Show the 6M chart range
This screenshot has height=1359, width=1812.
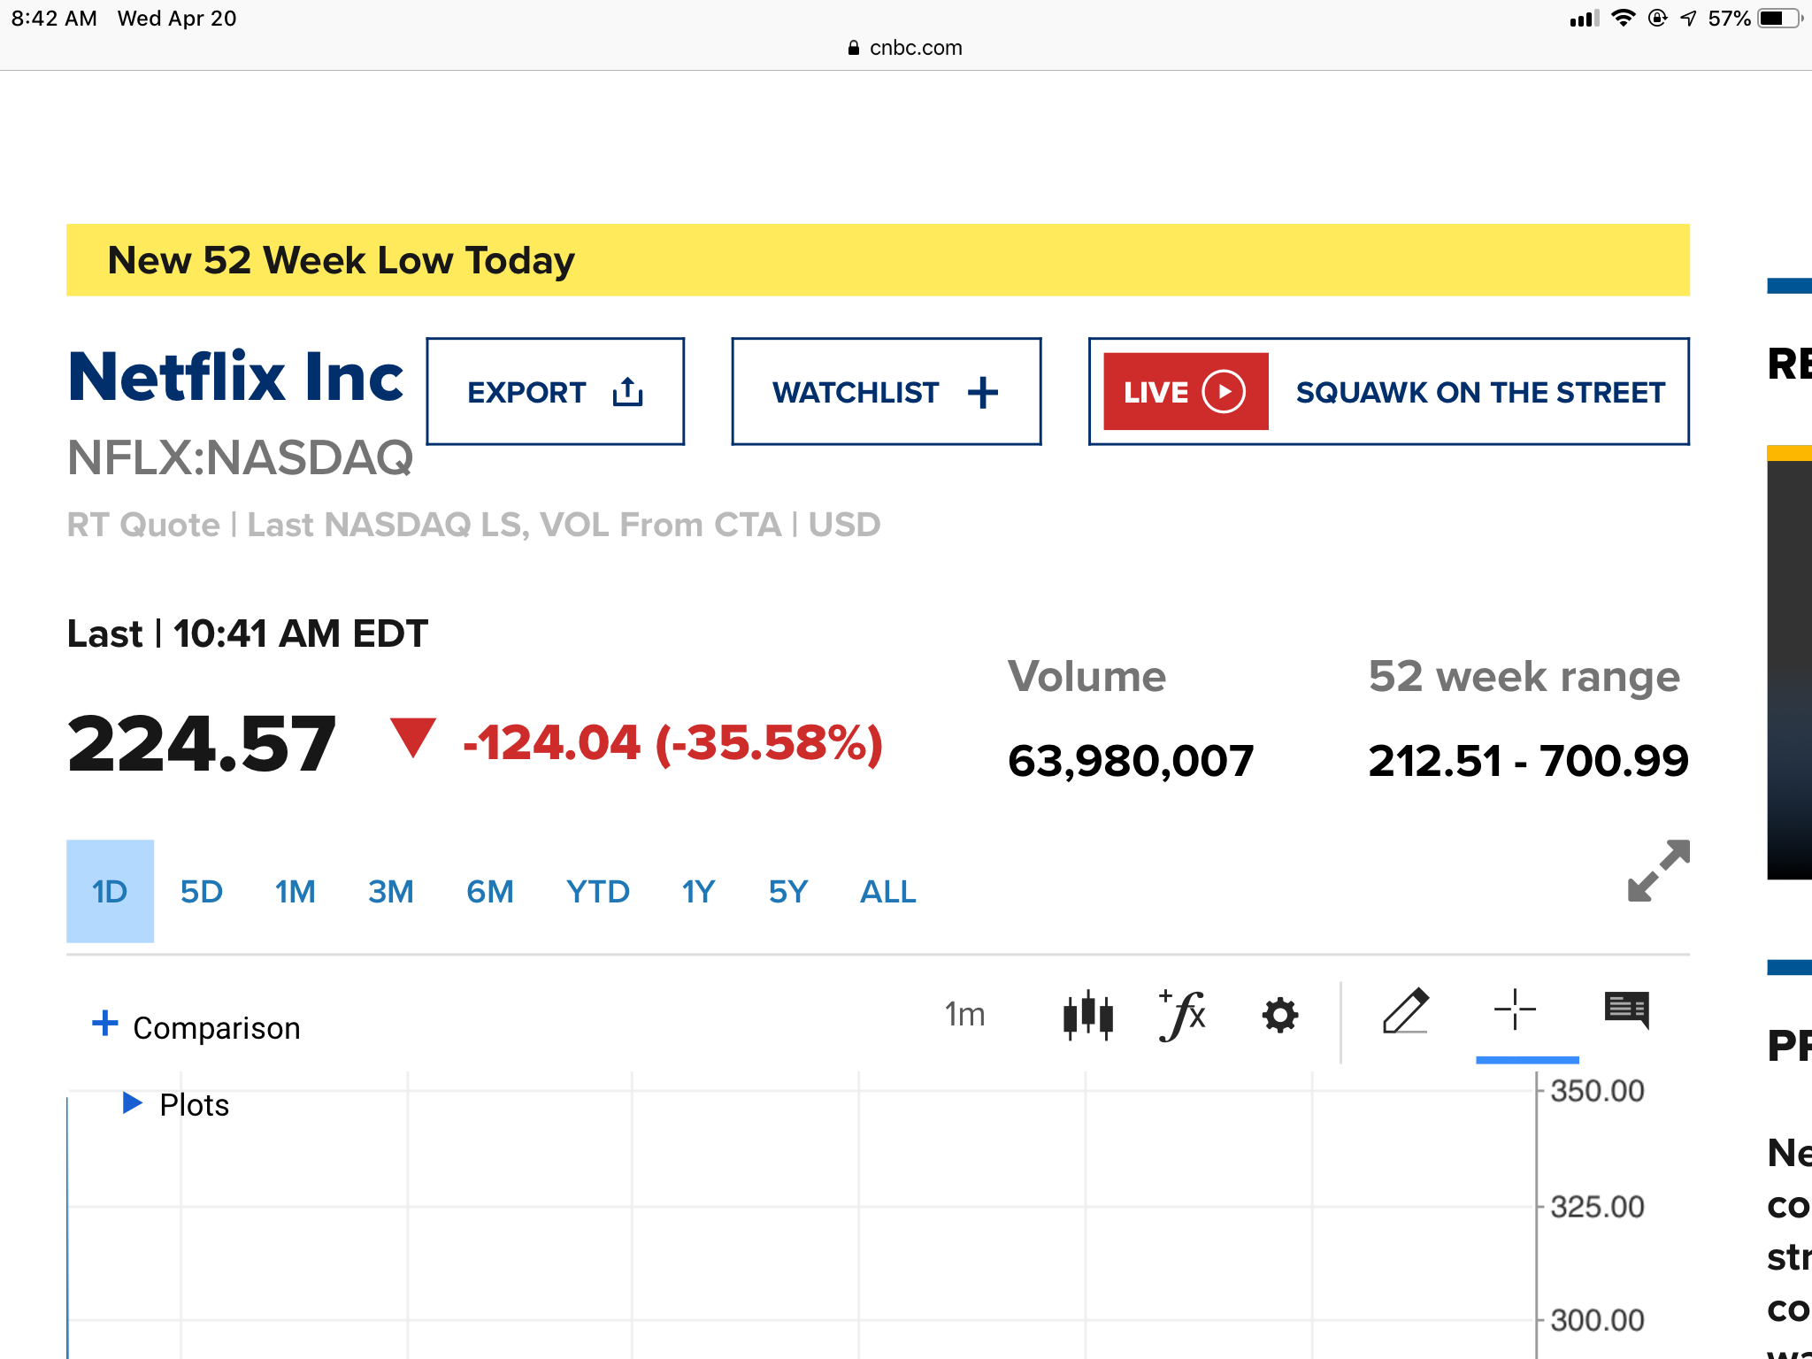(489, 891)
